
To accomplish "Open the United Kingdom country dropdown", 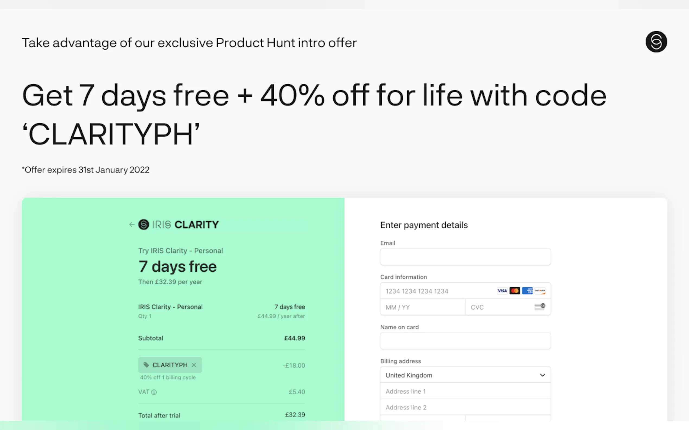I will click(465, 375).
